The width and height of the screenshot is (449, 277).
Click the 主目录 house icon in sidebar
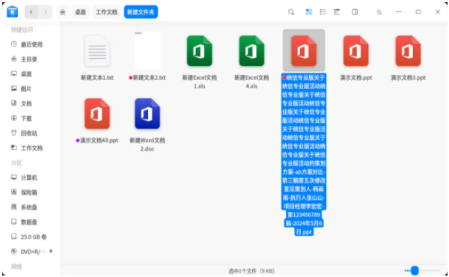[13, 59]
